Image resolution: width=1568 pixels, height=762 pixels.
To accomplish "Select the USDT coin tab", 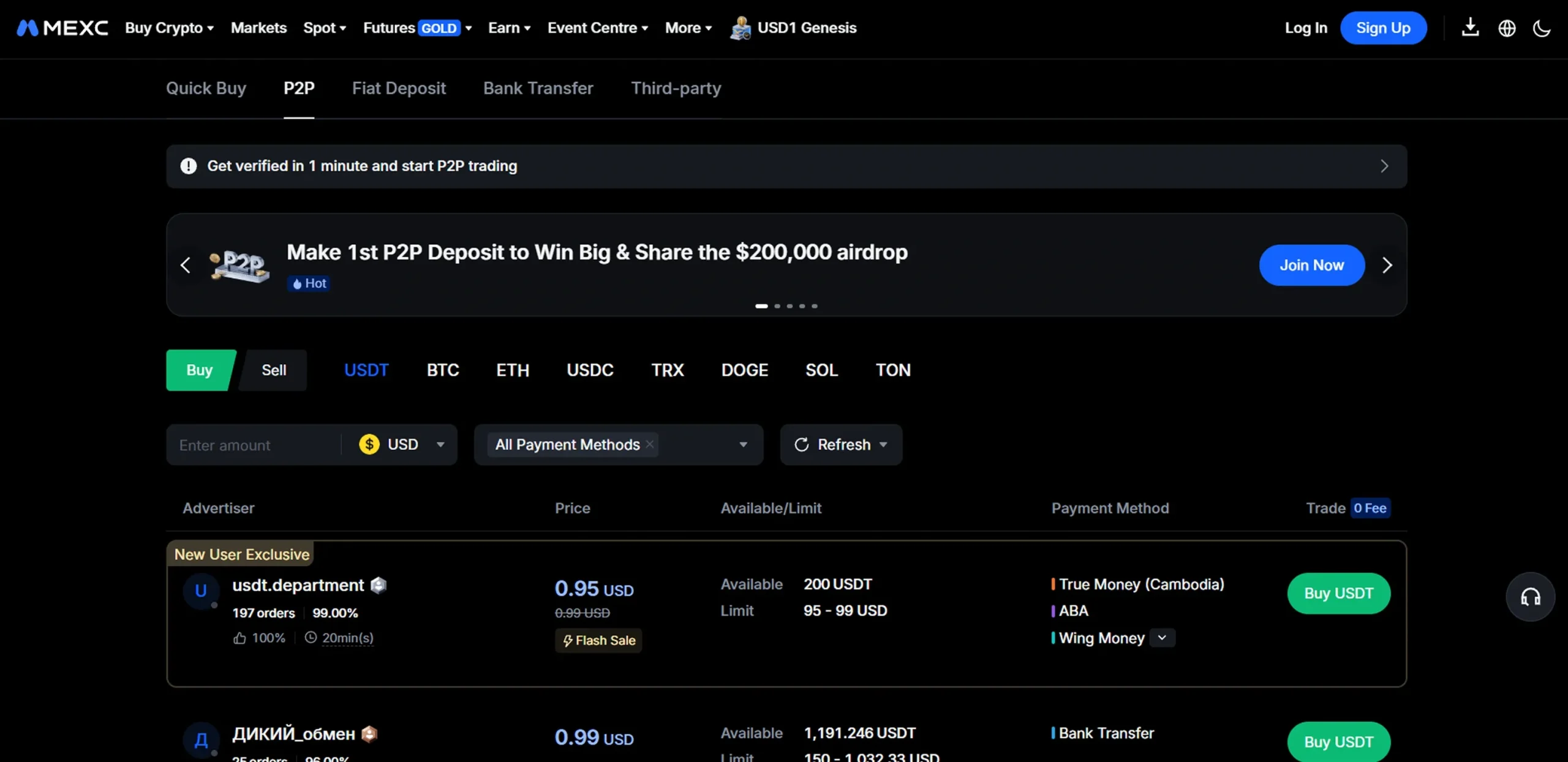I will coord(366,370).
